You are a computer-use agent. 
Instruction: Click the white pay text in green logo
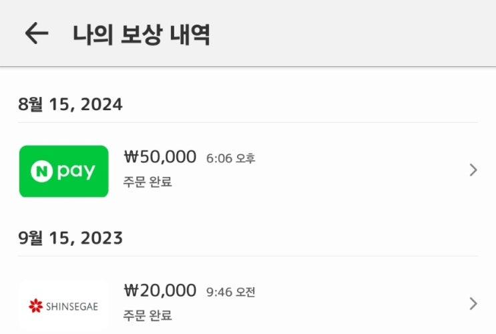(76, 172)
